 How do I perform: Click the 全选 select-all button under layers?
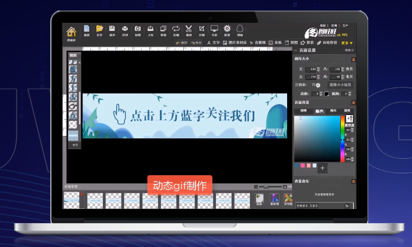click(75, 145)
